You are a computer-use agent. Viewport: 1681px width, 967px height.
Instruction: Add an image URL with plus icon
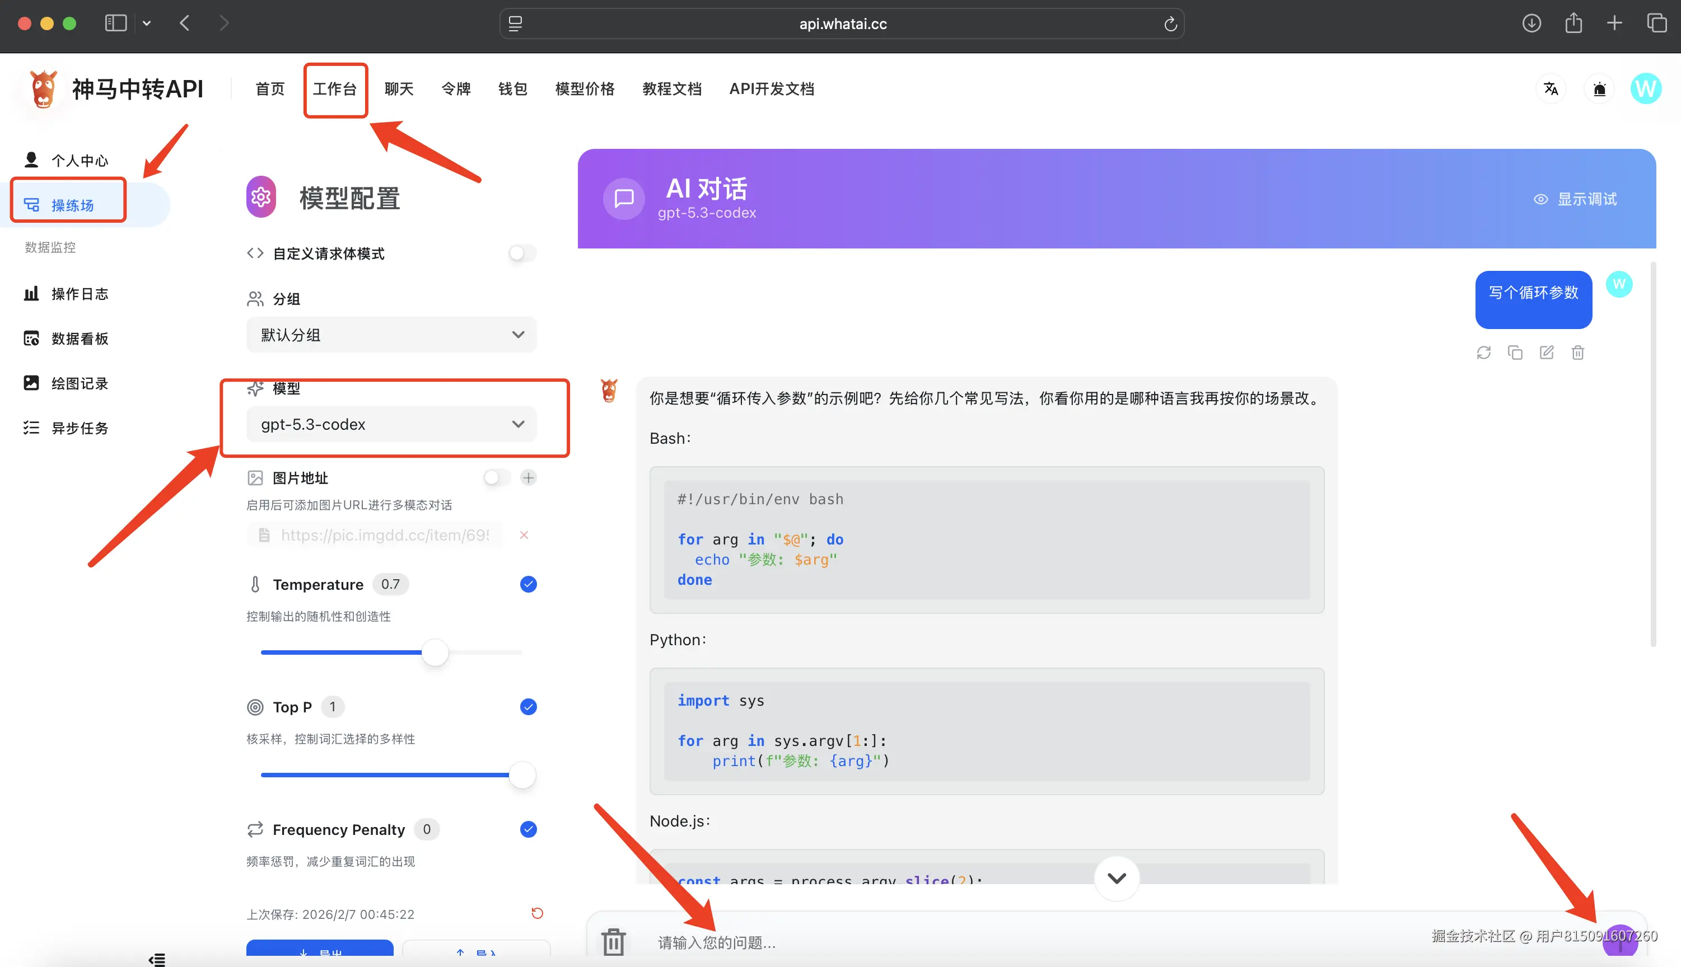pos(528,477)
